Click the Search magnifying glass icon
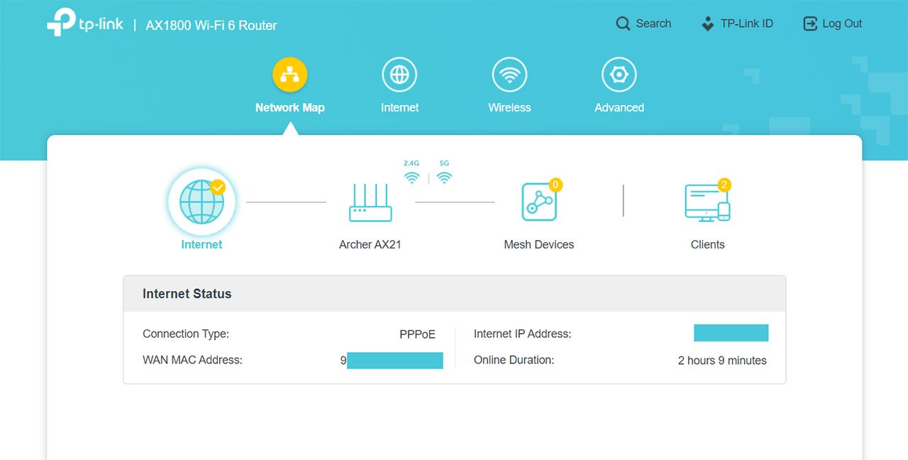Viewport: 908px width, 460px height. point(623,24)
